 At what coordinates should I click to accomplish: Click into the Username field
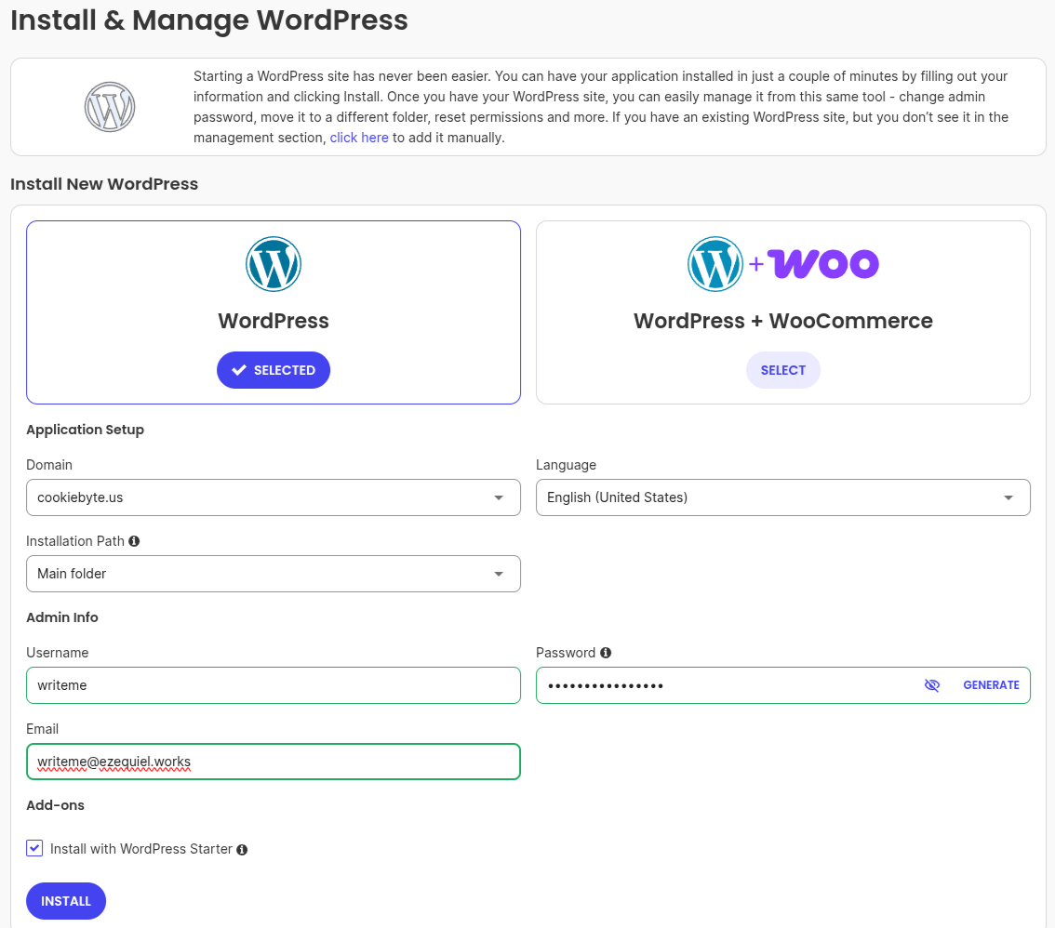tap(273, 685)
